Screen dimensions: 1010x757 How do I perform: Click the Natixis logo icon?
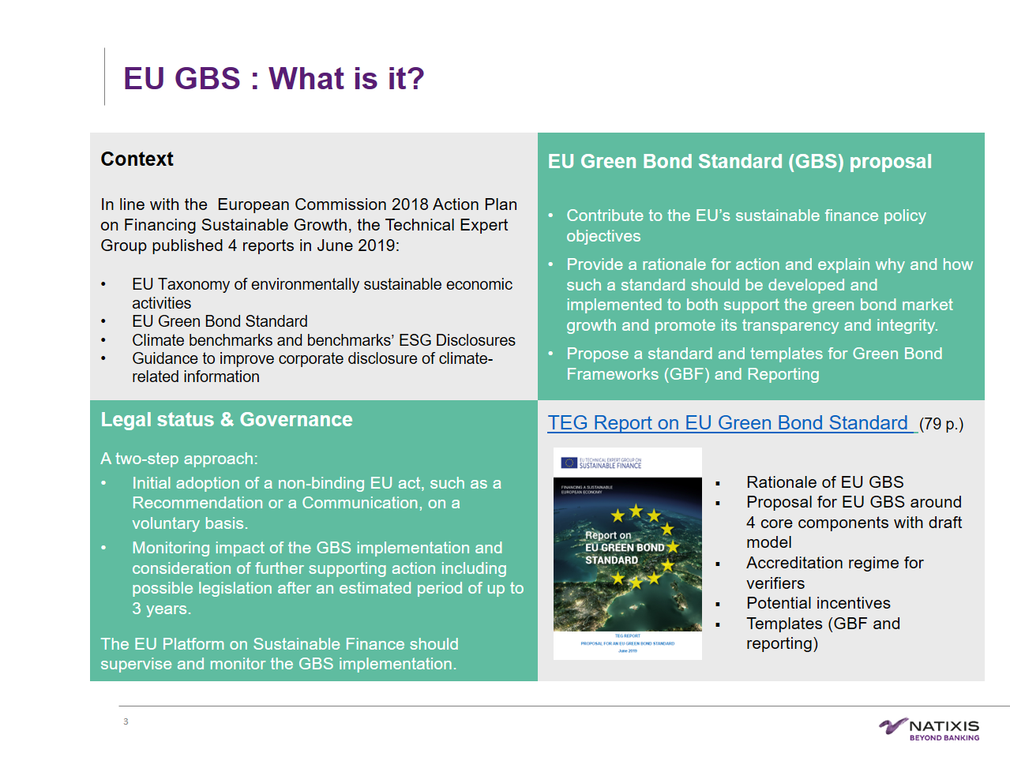coord(893,725)
